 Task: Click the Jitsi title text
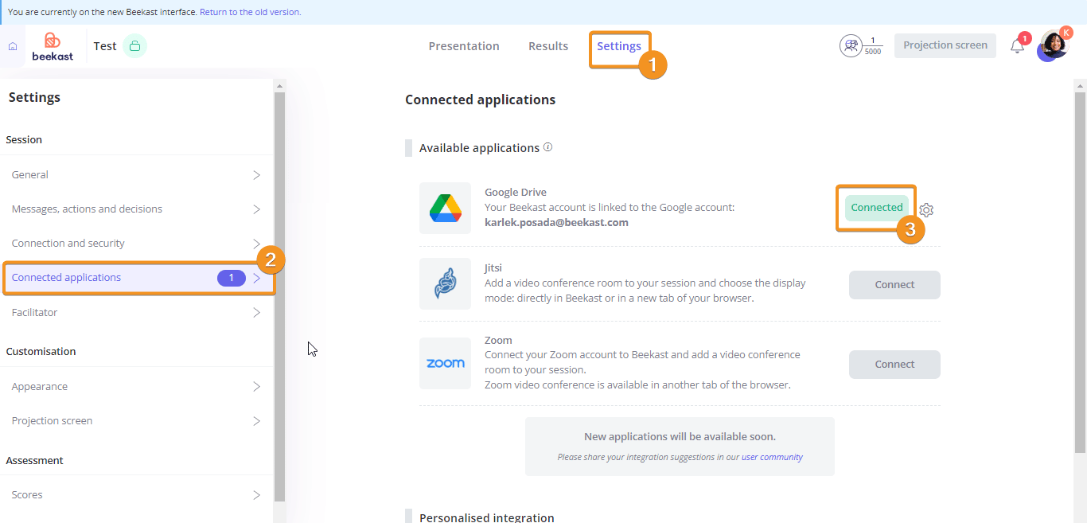click(493, 267)
